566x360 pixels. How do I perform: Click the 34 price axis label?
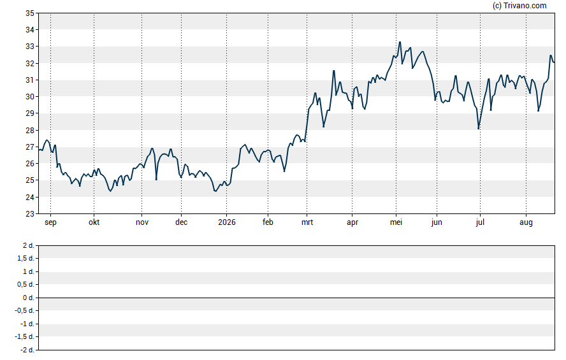coord(29,30)
